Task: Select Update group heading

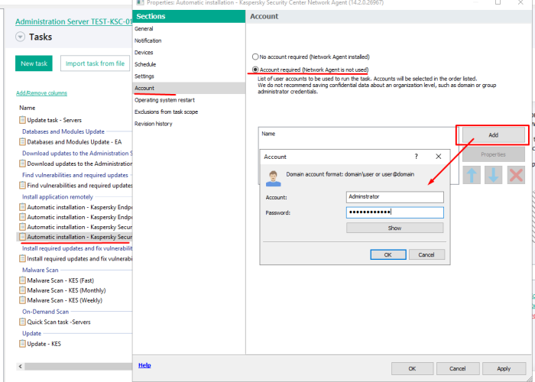Action: [32, 333]
